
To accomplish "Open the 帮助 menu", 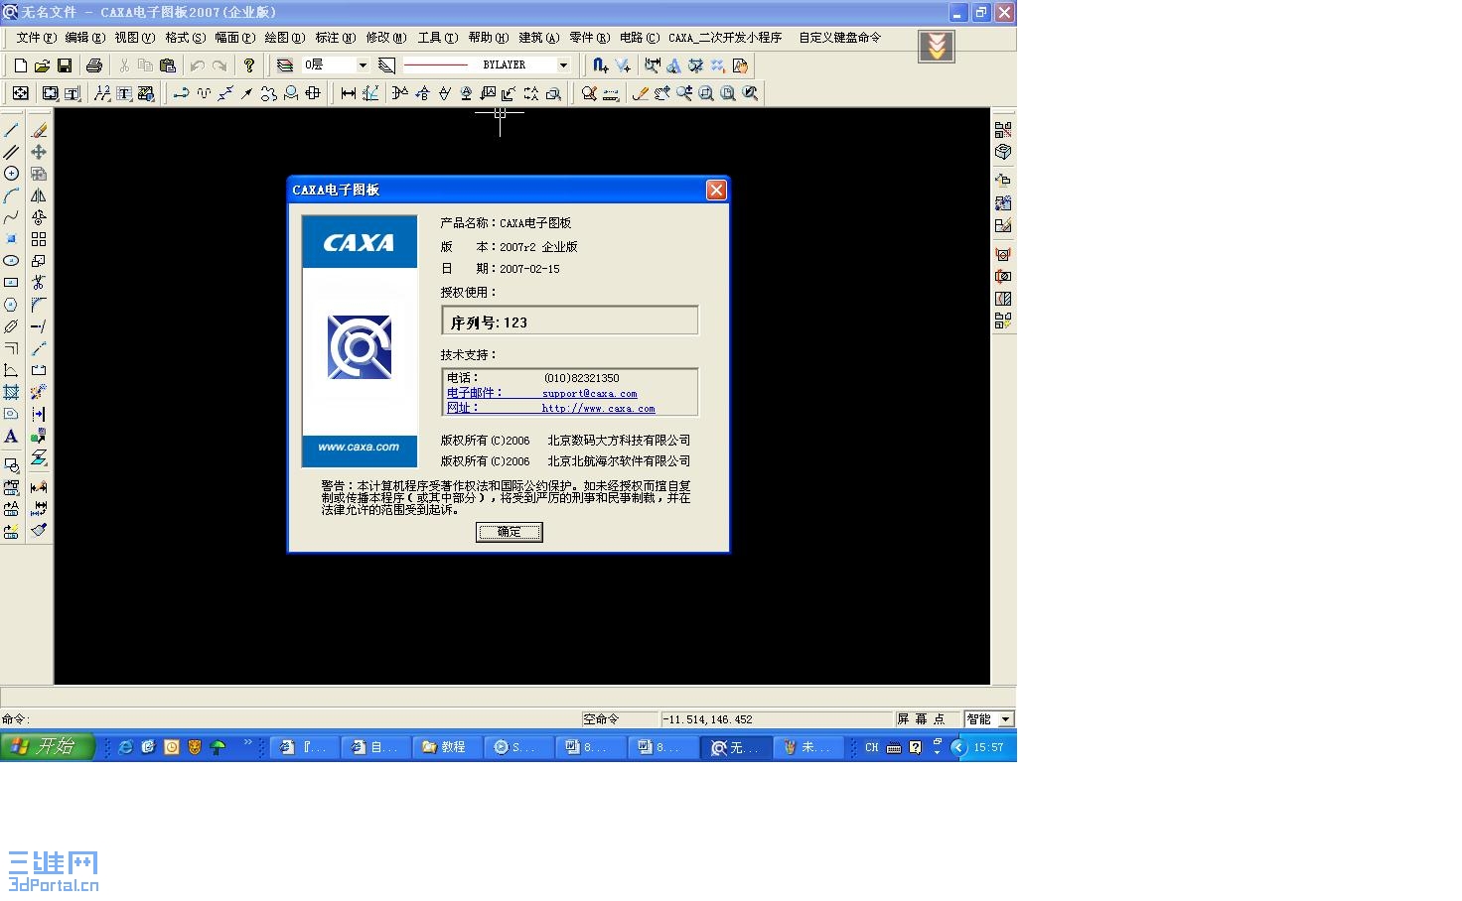I will pyautogui.click(x=488, y=38).
